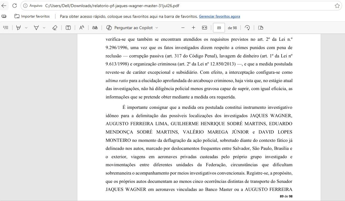The width and height of the screenshot is (345, 201).
Task: View file info icon beside Arquivo
Action: tap(26, 6)
